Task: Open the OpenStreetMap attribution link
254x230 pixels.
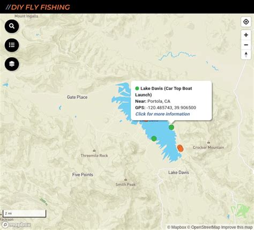Action: [x=204, y=227]
